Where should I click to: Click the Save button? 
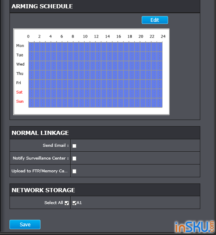pyautogui.click(x=25, y=224)
